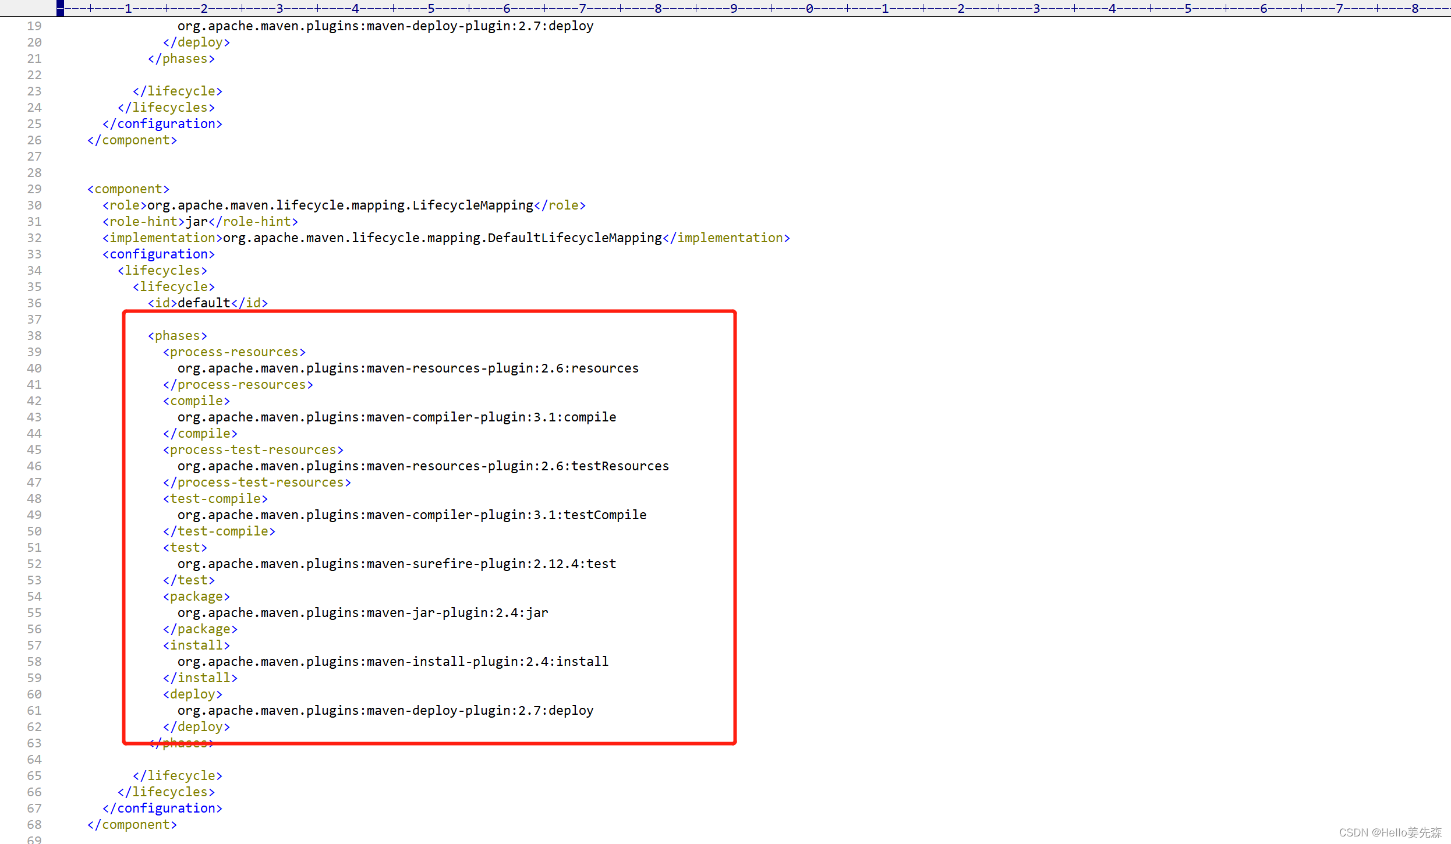Image resolution: width=1451 pixels, height=844 pixels.
Task: Click the <test> opening tag
Action: coord(185,548)
